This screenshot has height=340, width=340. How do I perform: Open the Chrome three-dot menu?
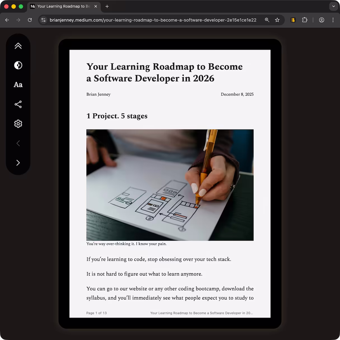(x=333, y=20)
